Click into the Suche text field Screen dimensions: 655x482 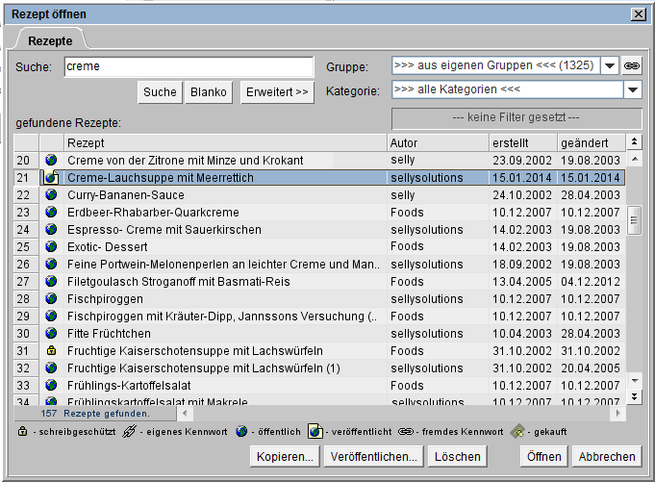point(189,66)
